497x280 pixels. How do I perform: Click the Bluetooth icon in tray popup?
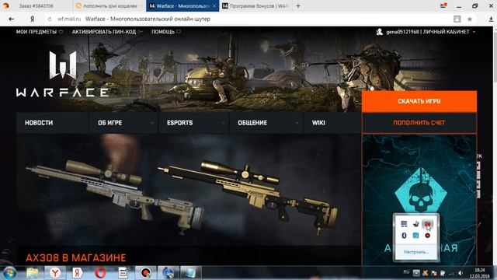point(404,235)
